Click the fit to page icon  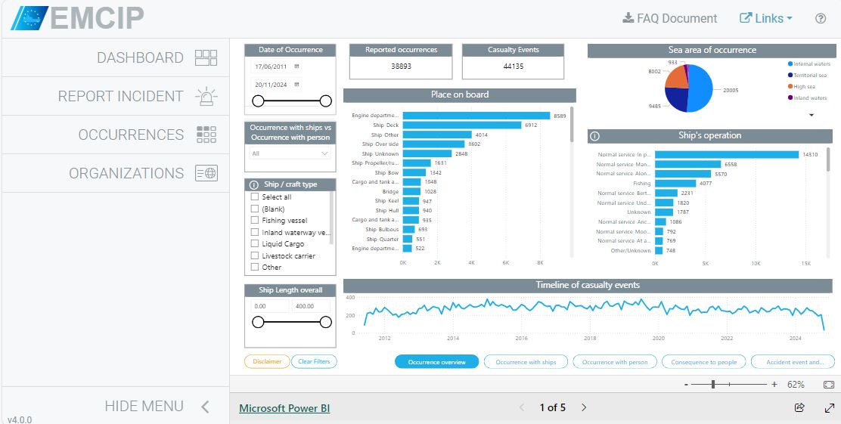829,385
